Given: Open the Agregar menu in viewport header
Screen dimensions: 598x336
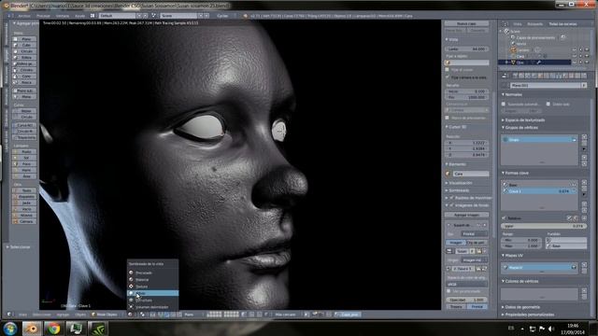Looking at the screenshot, I should tap(63, 315).
